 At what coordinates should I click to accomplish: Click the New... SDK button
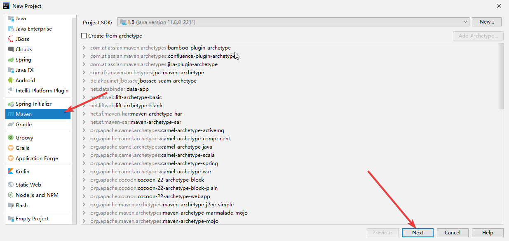487,22
